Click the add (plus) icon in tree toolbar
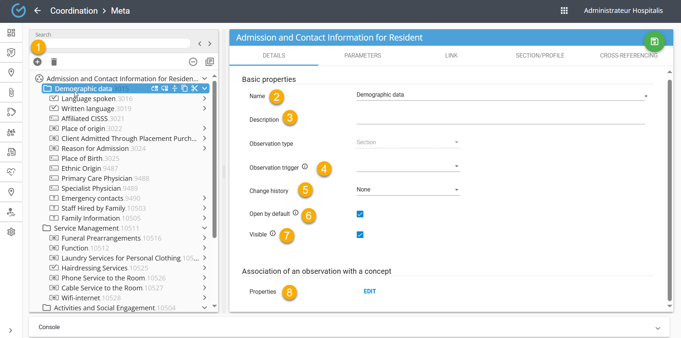The width and height of the screenshot is (681, 338). (37, 62)
